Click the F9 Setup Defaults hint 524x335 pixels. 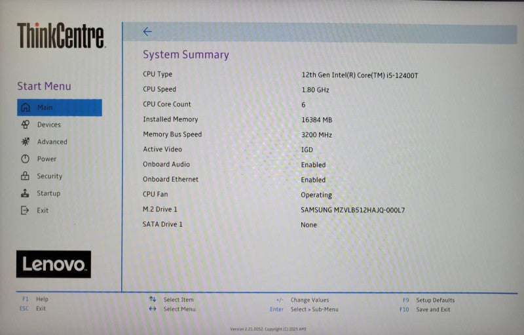coord(429,300)
